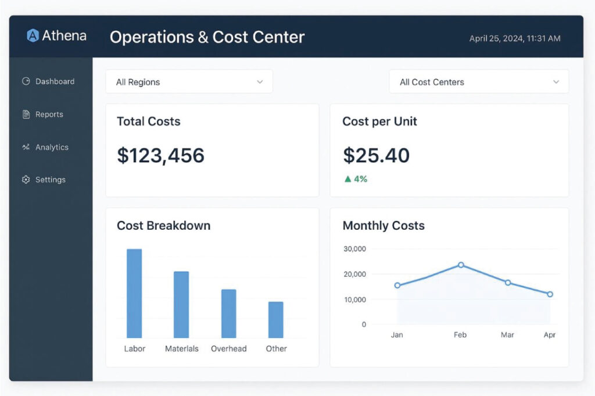Expand the All Cost Centers dropdown

click(478, 82)
